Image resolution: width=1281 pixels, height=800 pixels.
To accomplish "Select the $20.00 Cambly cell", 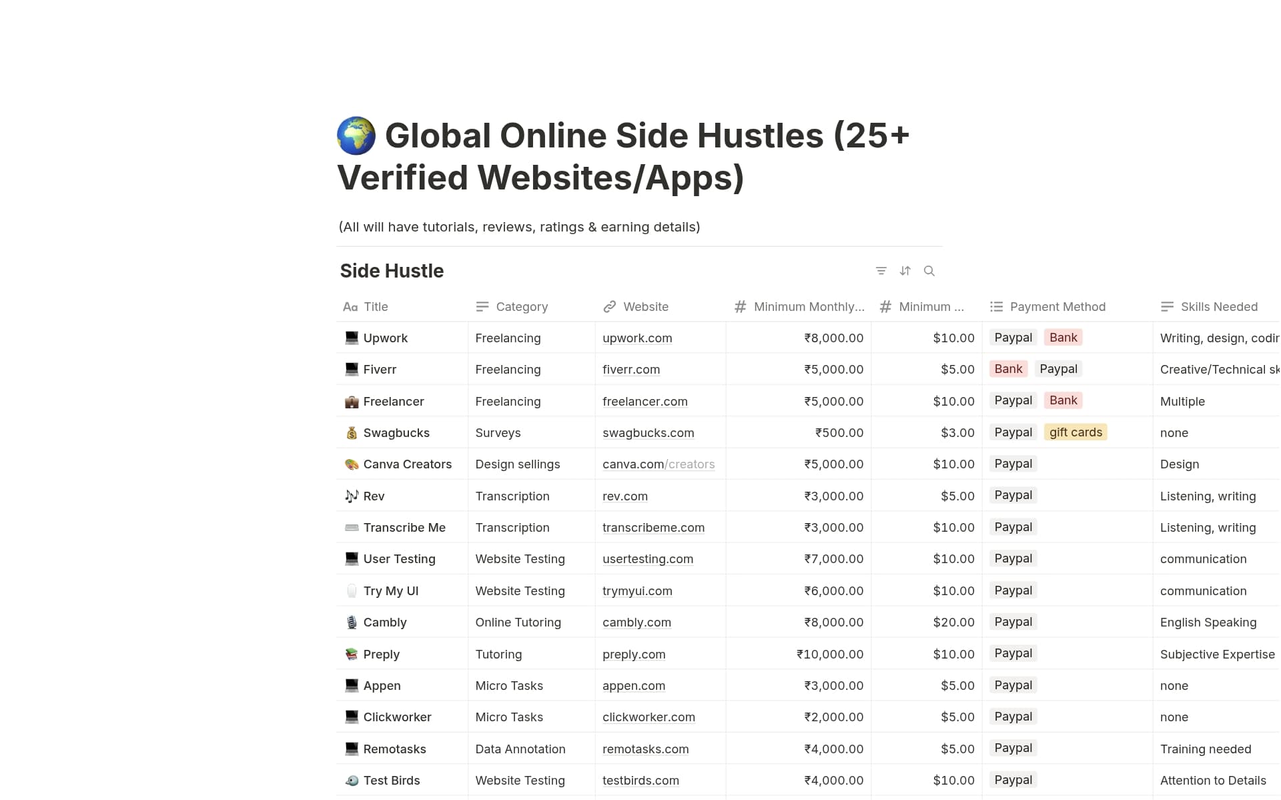I will [x=926, y=622].
